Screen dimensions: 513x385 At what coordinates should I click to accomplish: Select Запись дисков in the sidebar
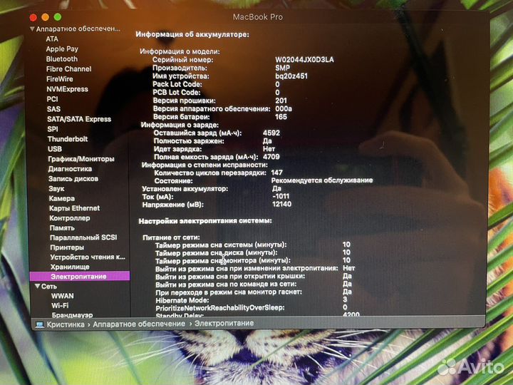pyautogui.click(x=73, y=179)
